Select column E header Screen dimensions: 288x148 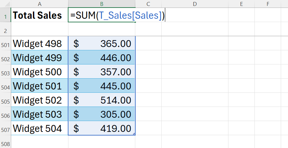(241, 4)
